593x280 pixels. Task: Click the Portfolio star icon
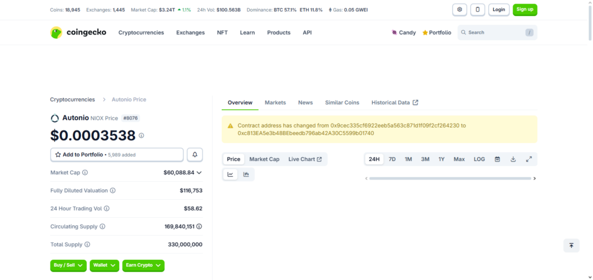point(425,33)
